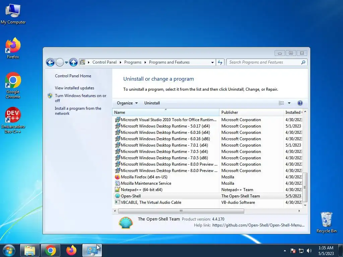Click the horizontal scrollbar thumb

click(181, 211)
